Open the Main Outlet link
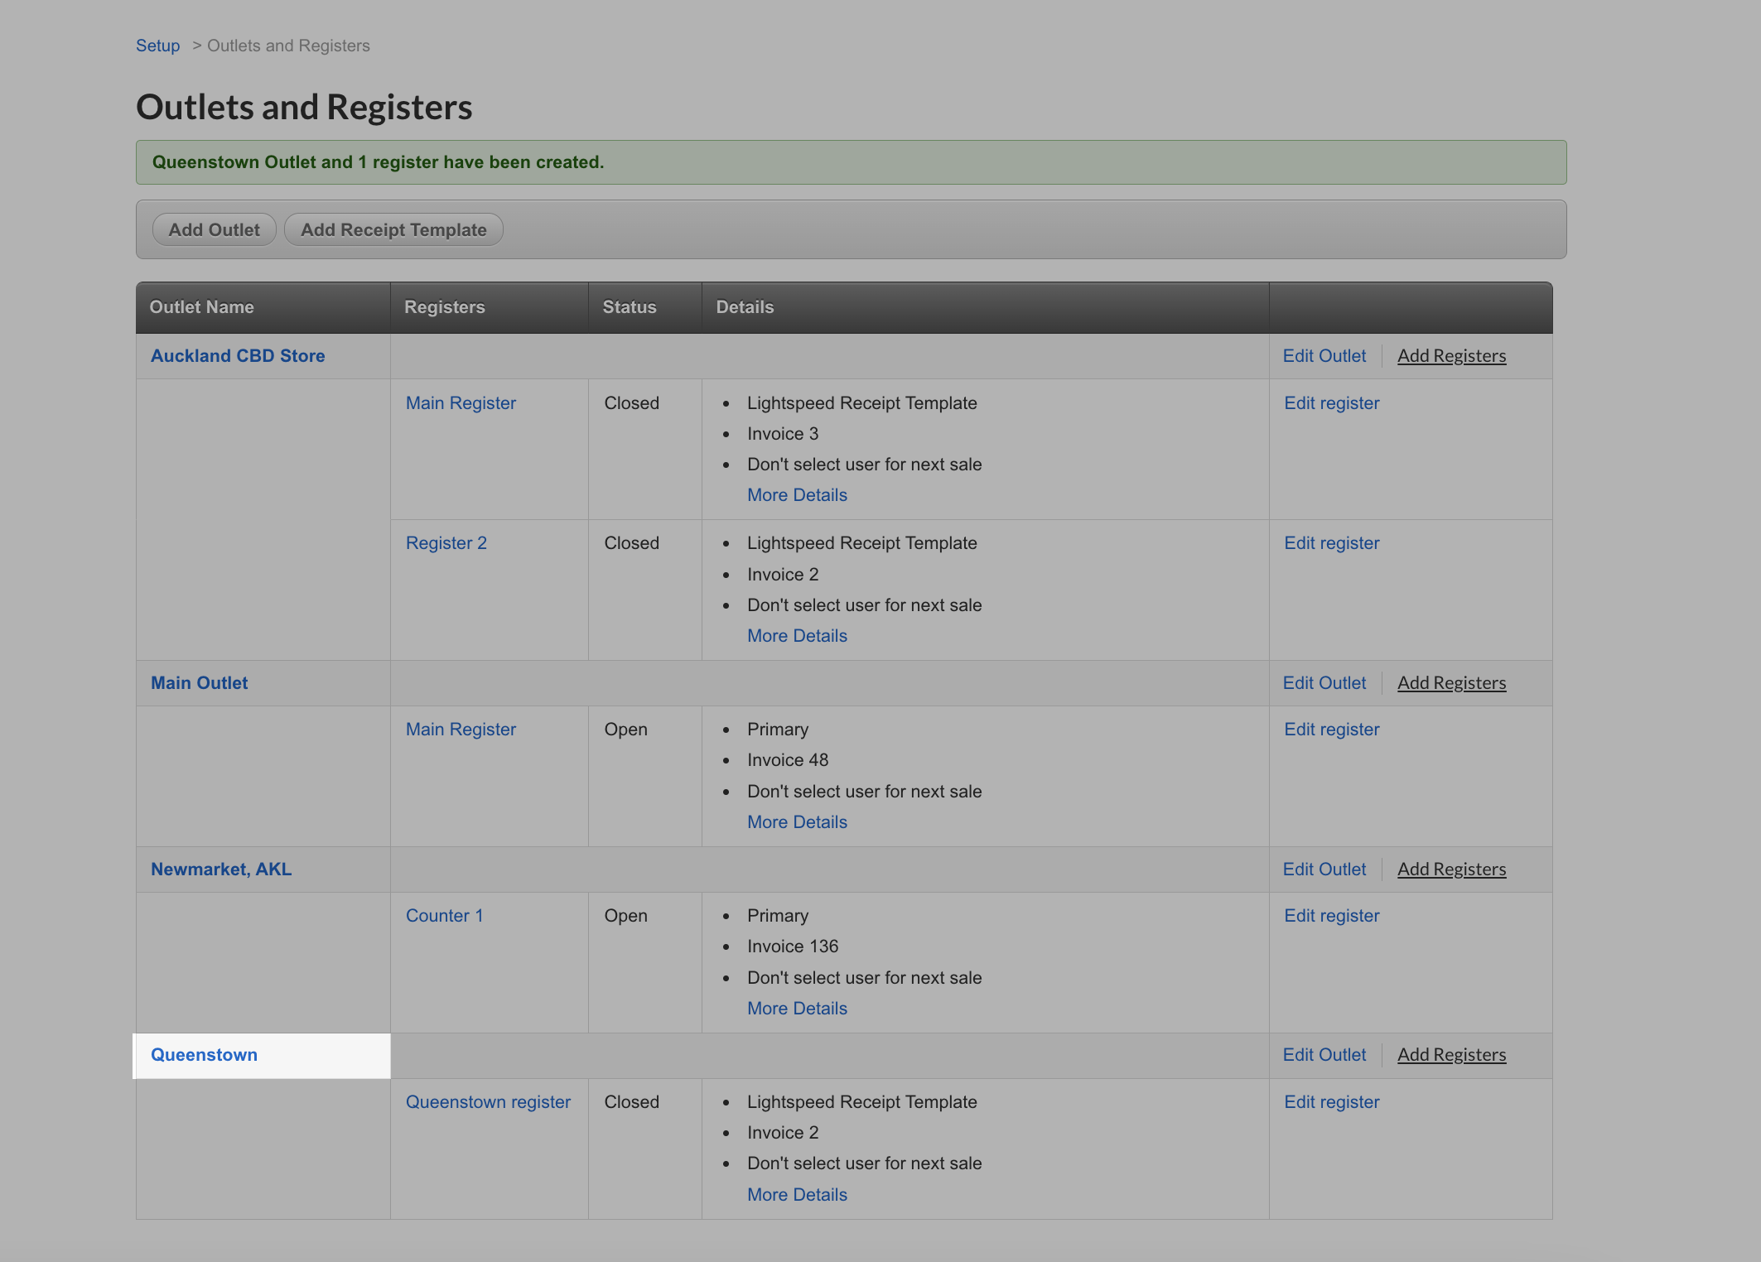Screen dimensions: 1761x1262 pos(199,683)
